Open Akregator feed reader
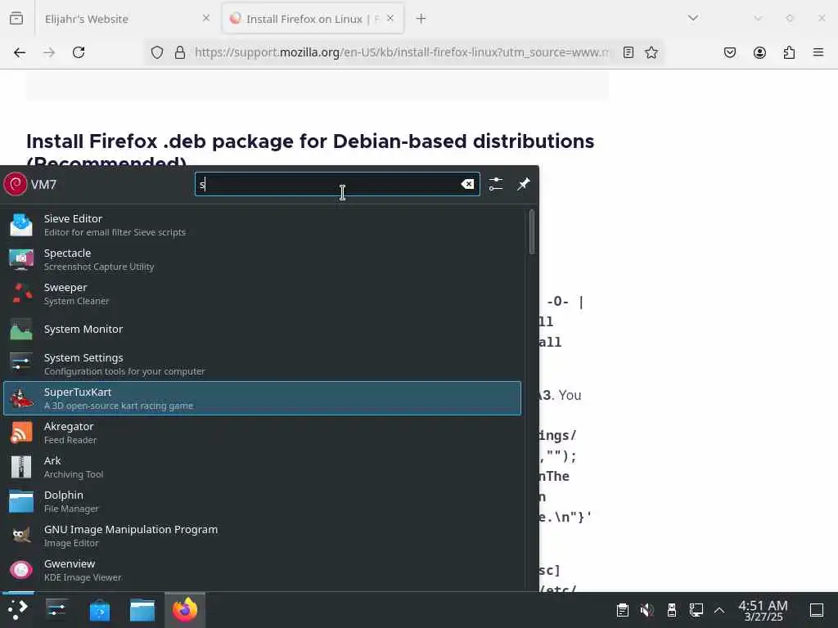The height and width of the screenshot is (628, 838). 262,433
